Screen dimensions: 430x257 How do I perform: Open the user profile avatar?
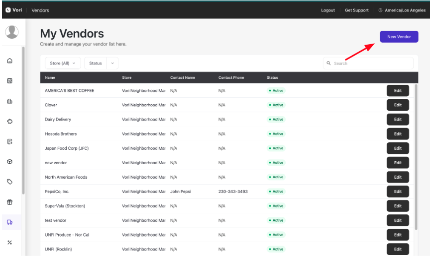point(12,32)
